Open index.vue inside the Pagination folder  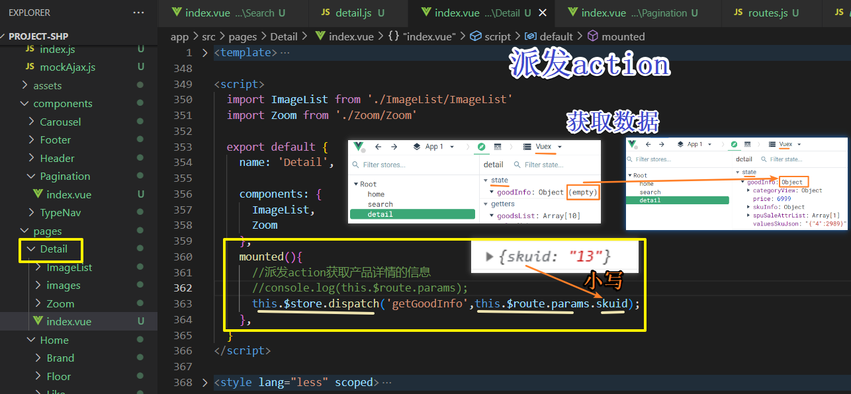69,194
